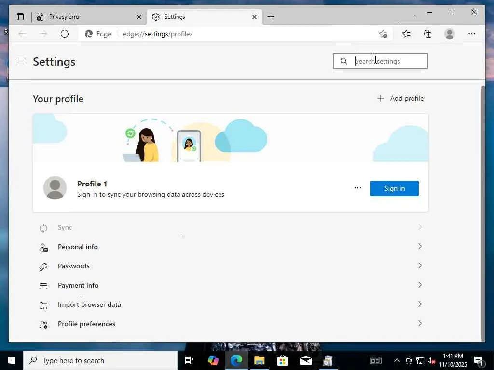Add this page to favorites star icon
The image size is (494, 370).
[x=383, y=34]
